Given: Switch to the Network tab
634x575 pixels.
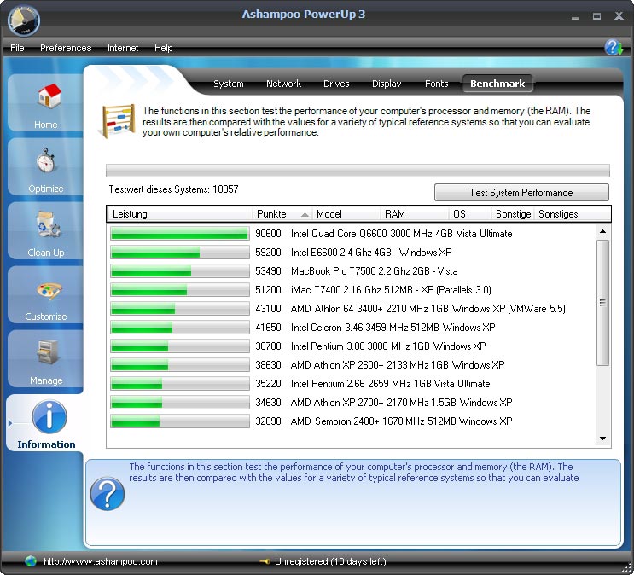Looking at the screenshot, I should coord(283,84).
